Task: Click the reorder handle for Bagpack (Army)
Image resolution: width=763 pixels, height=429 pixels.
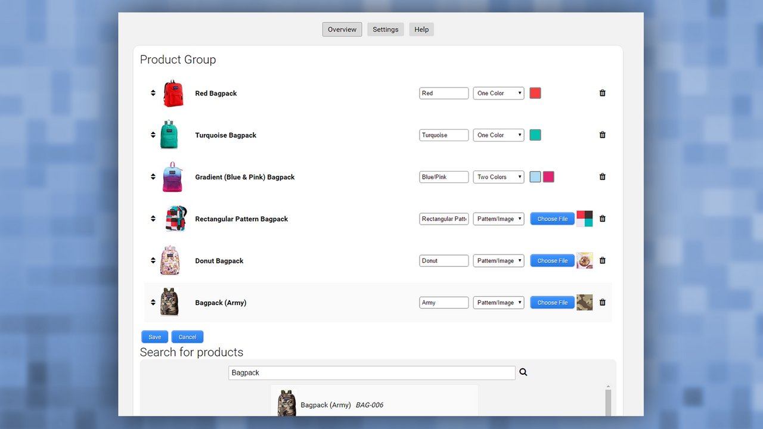Action: pos(153,302)
